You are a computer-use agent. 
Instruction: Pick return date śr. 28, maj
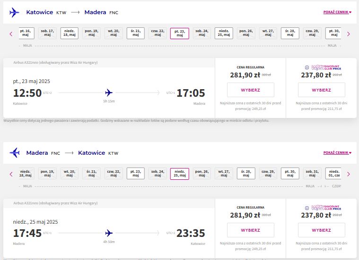246,173
